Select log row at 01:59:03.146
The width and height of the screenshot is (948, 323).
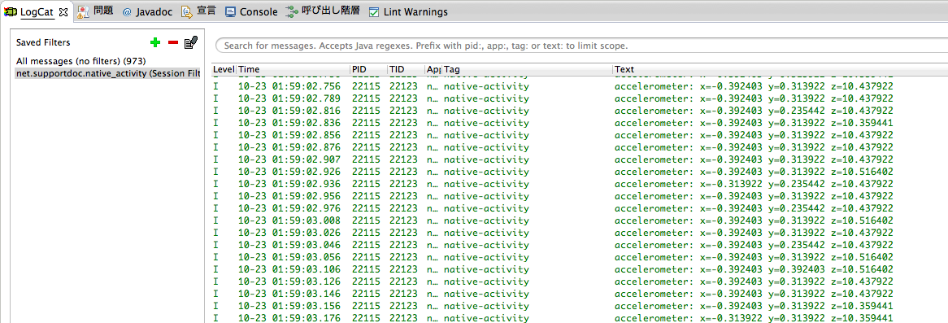(x=580, y=294)
